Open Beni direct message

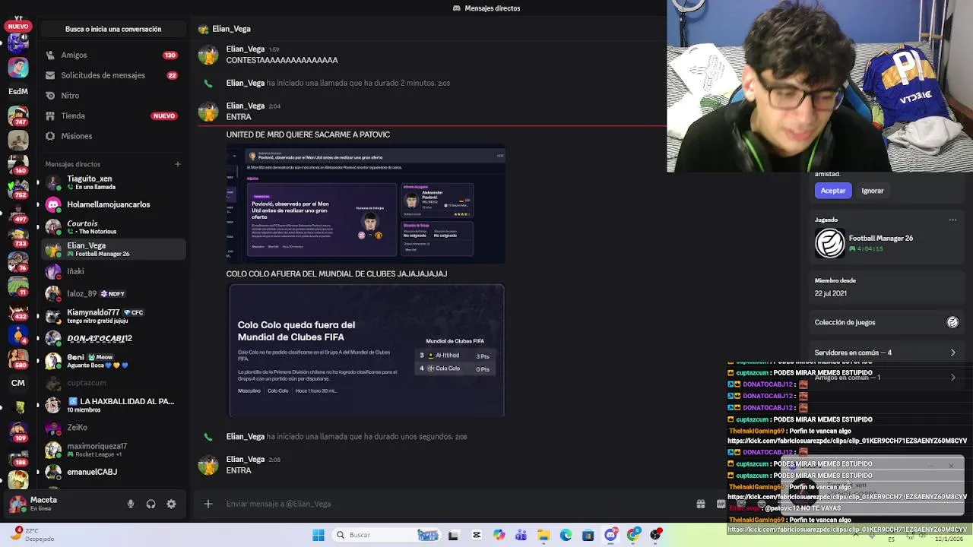pos(113,361)
